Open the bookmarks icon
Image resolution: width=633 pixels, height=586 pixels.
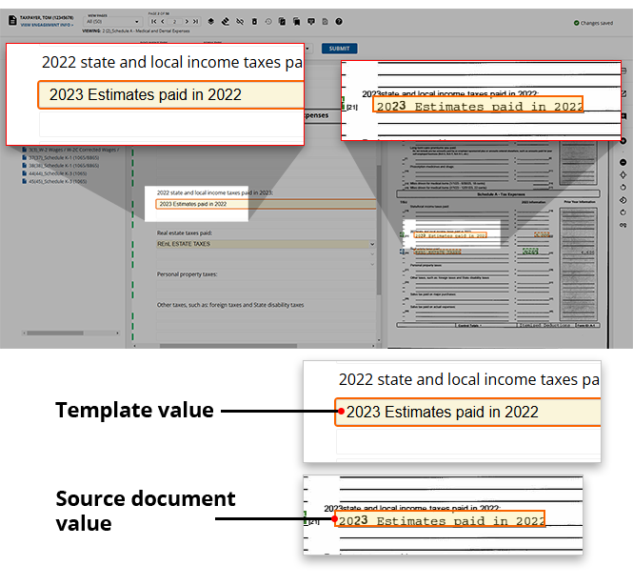[297, 21]
